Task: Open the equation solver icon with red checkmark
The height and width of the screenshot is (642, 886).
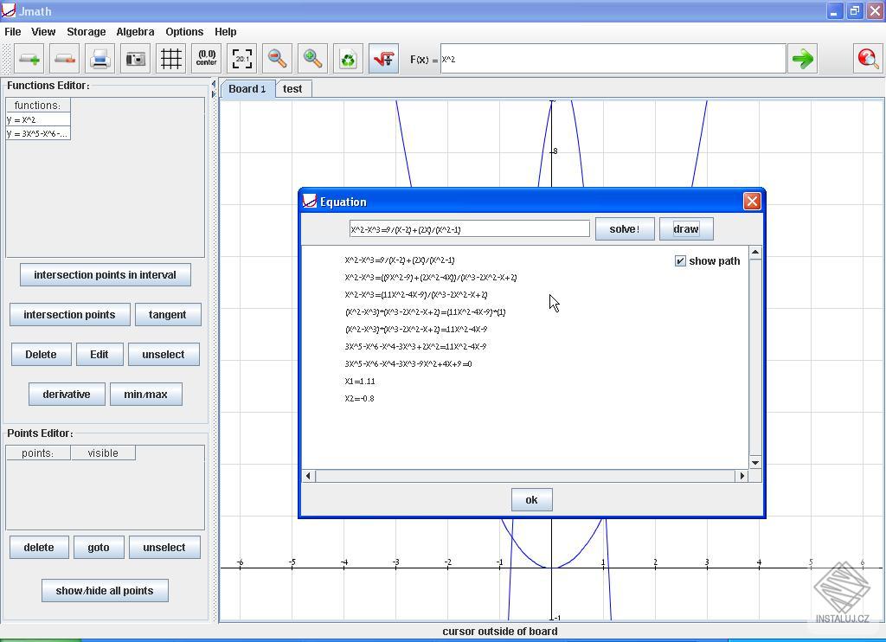Action: point(383,58)
